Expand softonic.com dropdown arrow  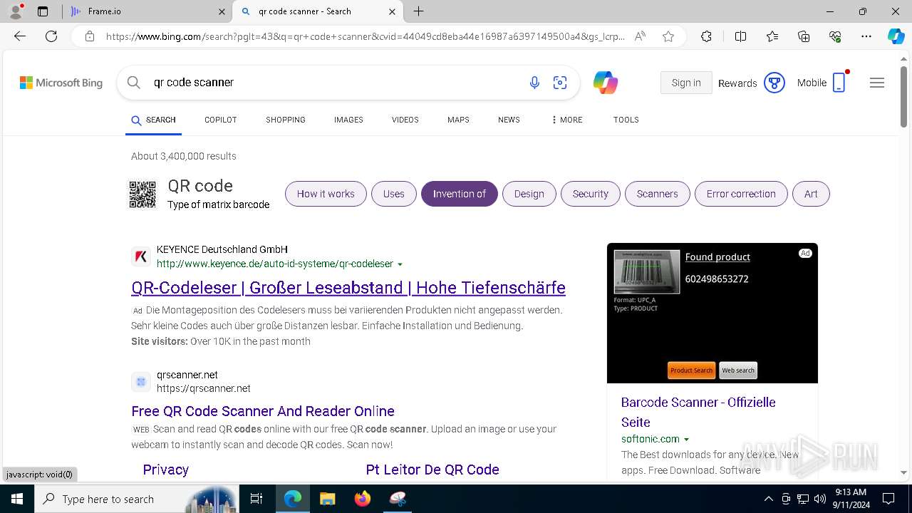687,440
